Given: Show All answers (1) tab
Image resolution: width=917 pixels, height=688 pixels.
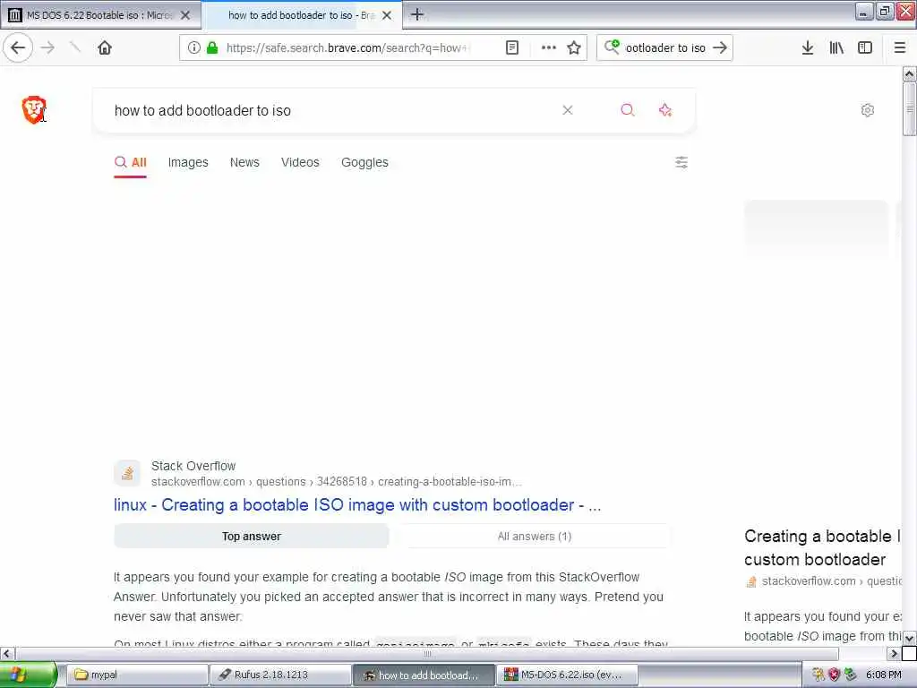Looking at the screenshot, I should pos(534,537).
